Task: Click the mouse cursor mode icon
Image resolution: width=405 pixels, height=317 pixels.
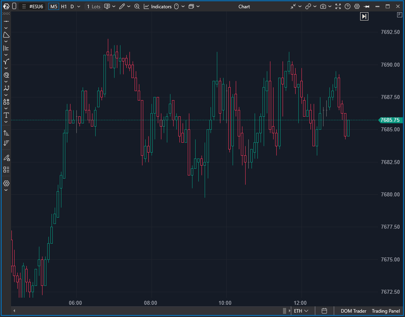Action: (x=176, y=6)
